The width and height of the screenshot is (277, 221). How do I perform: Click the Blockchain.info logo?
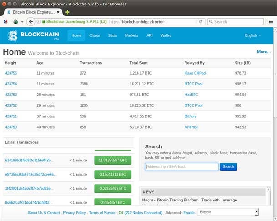(x=34, y=36)
